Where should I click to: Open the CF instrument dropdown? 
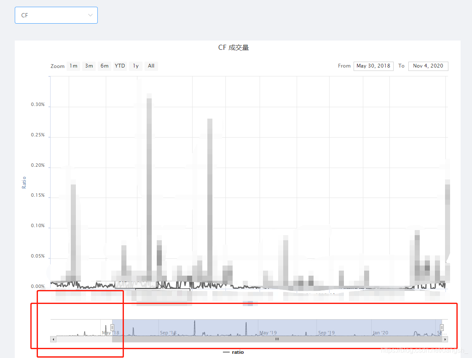[56, 15]
